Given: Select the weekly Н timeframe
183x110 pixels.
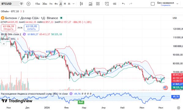Looking at the screenshot, I should [x=65, y=4].
